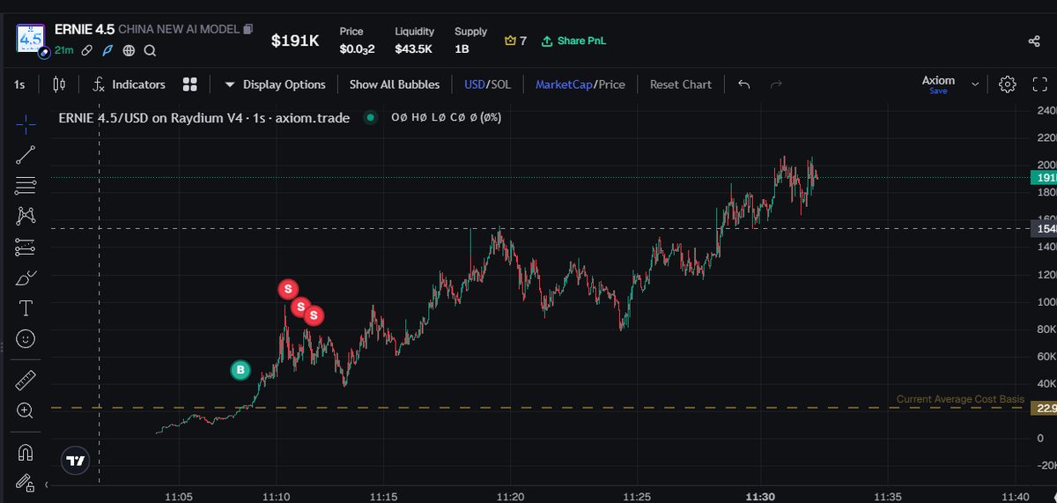Screen dimensions: 1057x503
Task: Open the emoji sticker tool
Action: click(26, 338)
